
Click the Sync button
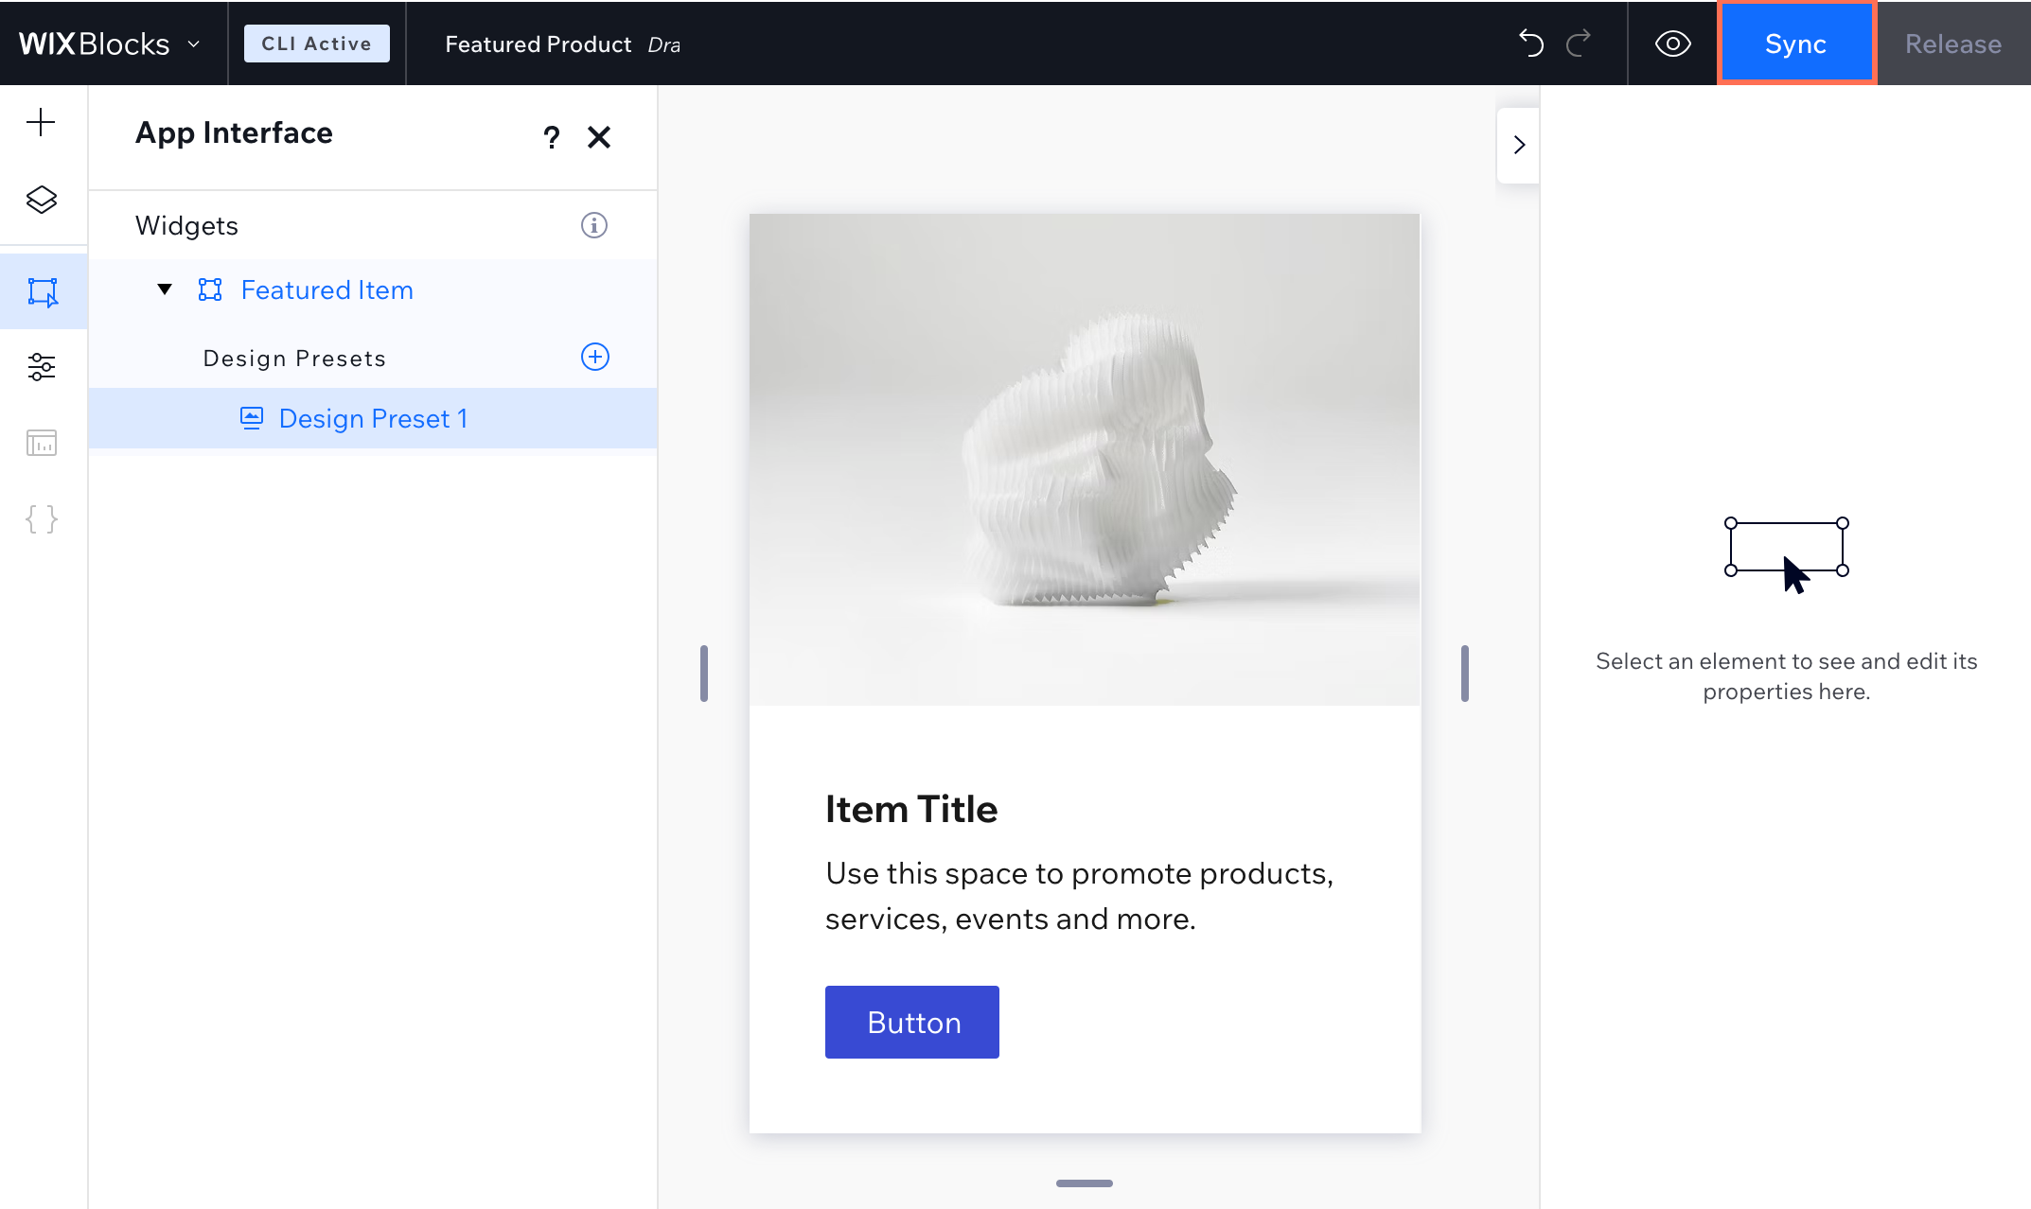[1795, 44]
